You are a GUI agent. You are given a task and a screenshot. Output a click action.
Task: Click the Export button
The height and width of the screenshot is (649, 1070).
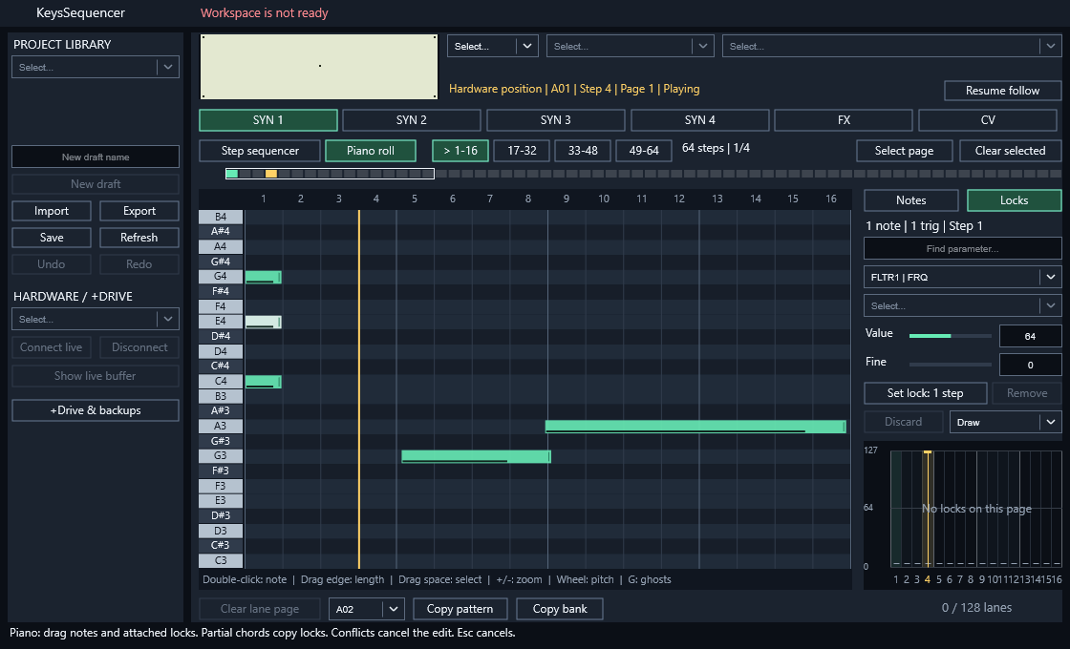pos(139,211)
